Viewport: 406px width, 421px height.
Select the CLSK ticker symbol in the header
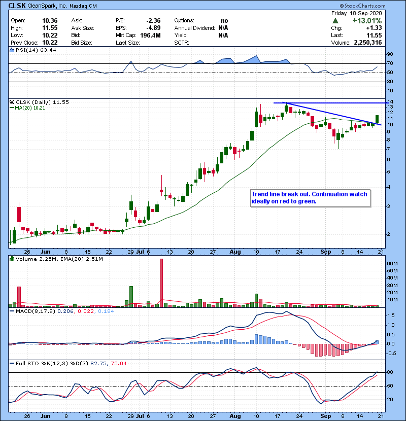pos(17,6)
